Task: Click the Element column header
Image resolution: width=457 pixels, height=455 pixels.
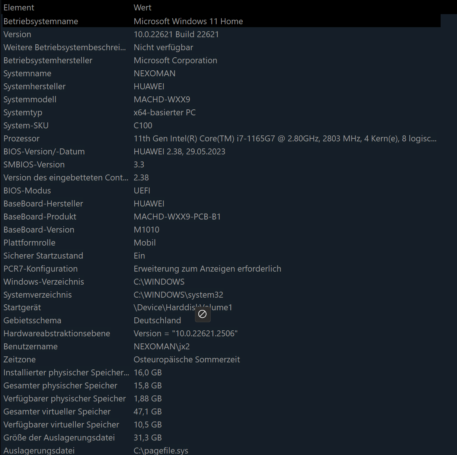Action: tap(19, 7)
